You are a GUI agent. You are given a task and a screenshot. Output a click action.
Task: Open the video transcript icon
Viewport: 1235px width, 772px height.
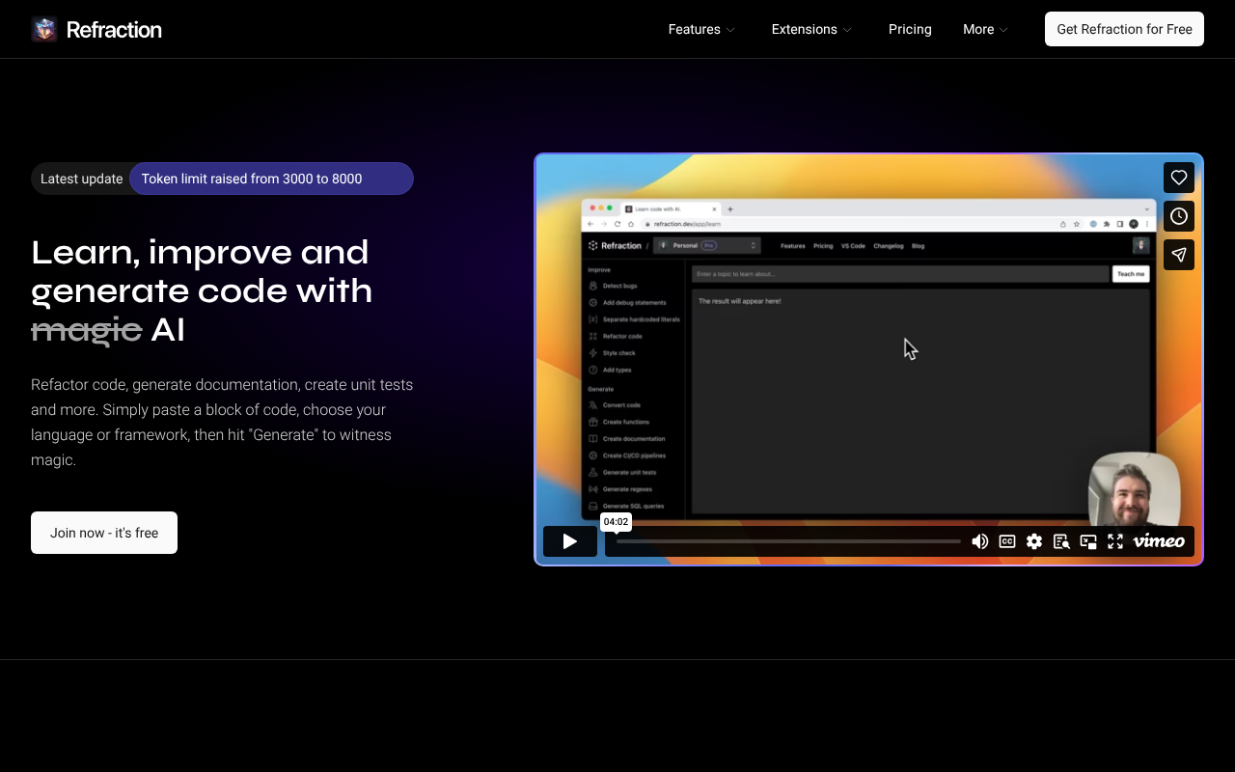click(1061, 541)
